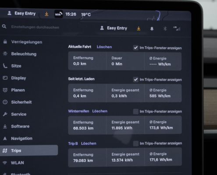Enable Winterreifen trips window checkbox

click(x=136, y=112)
